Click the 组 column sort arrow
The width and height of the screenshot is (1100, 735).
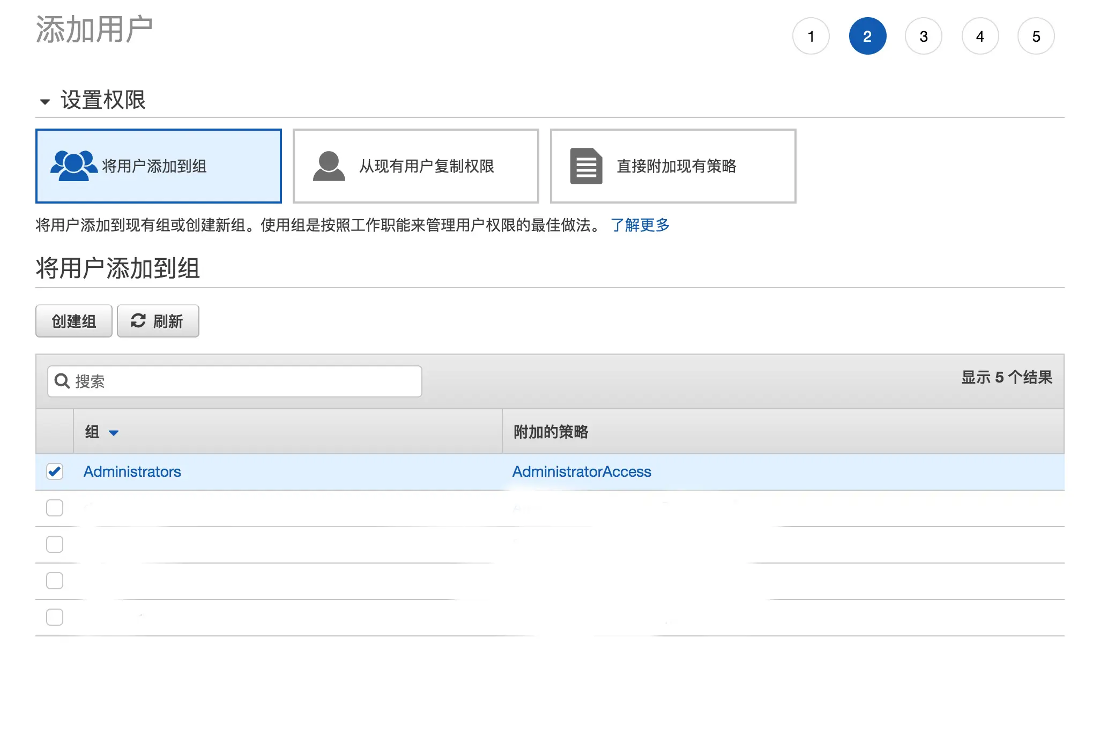tap(114, 432)
